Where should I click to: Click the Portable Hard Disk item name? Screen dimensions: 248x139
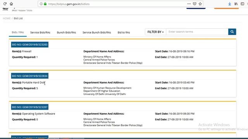[x=34, y=82]
